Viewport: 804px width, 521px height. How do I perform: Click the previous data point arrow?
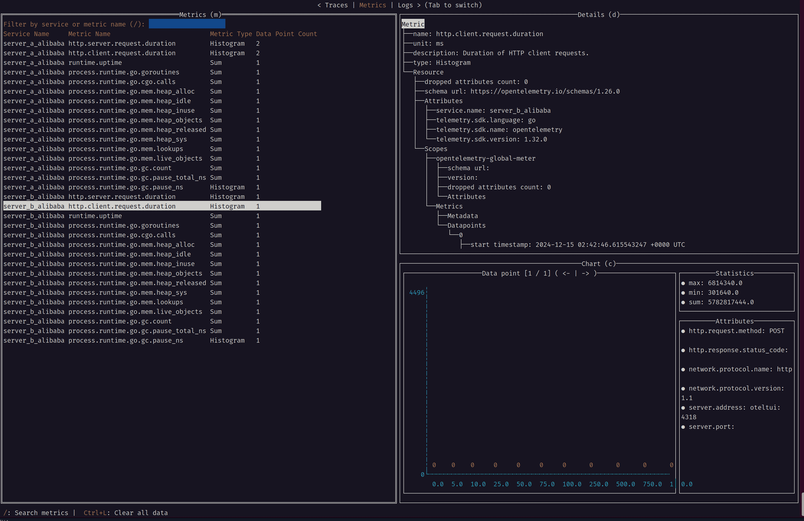click(x=566, y=273)
